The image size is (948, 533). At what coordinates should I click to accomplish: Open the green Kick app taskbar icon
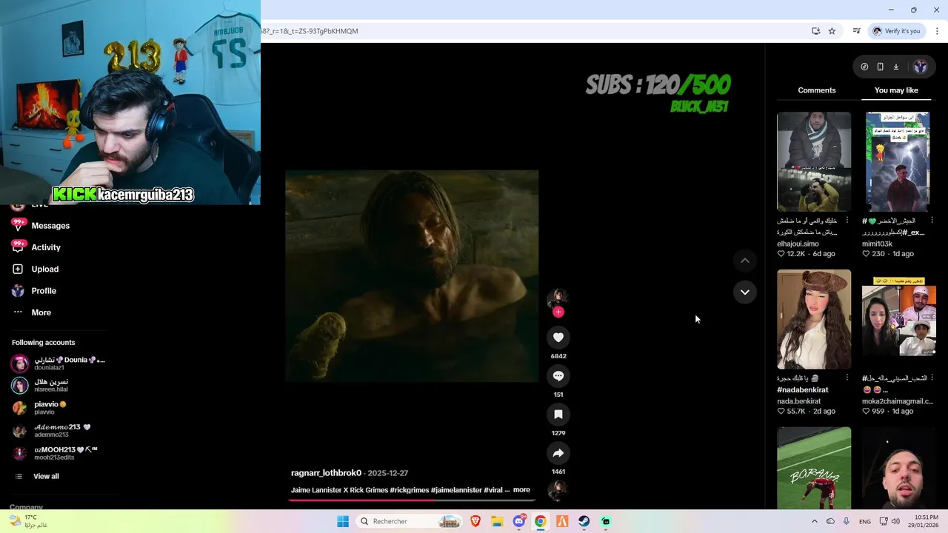606,521
